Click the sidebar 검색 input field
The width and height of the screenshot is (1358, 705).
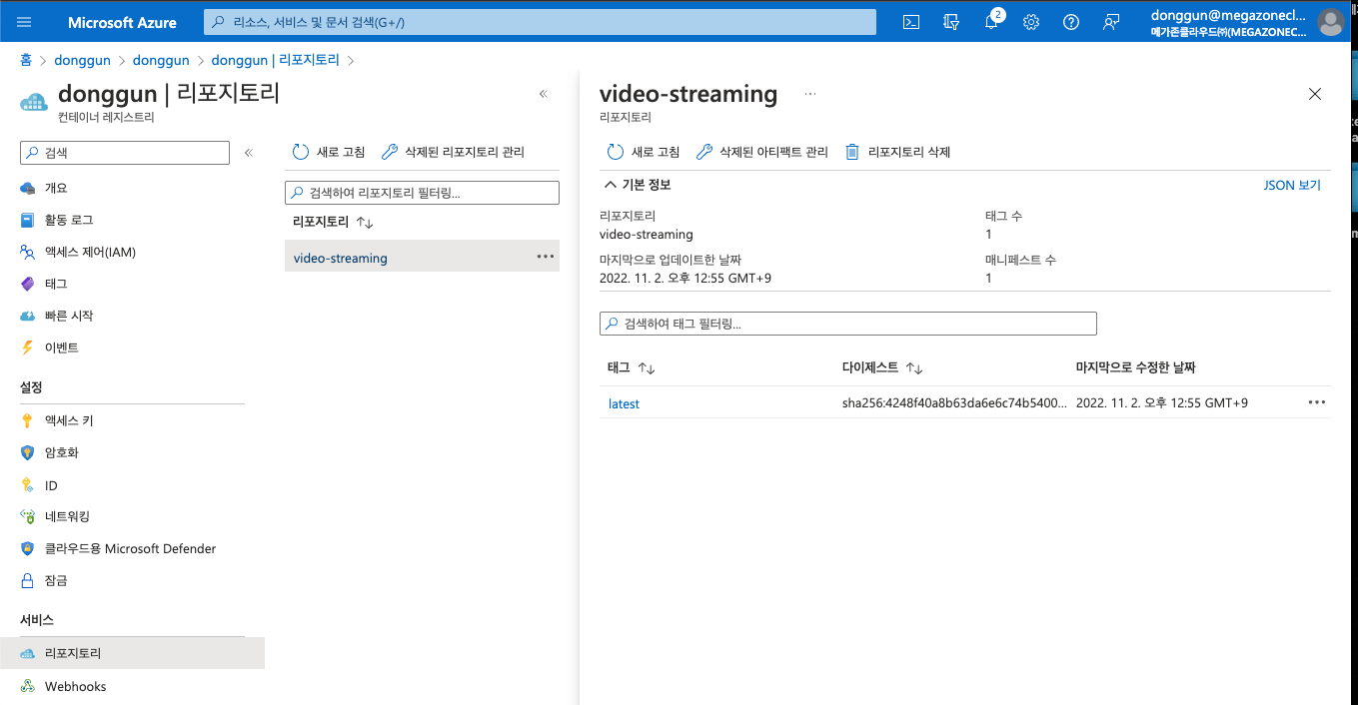point(125,153)
